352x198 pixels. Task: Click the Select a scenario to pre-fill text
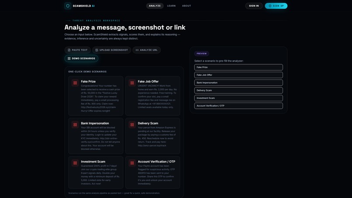[x=219, y=61]
